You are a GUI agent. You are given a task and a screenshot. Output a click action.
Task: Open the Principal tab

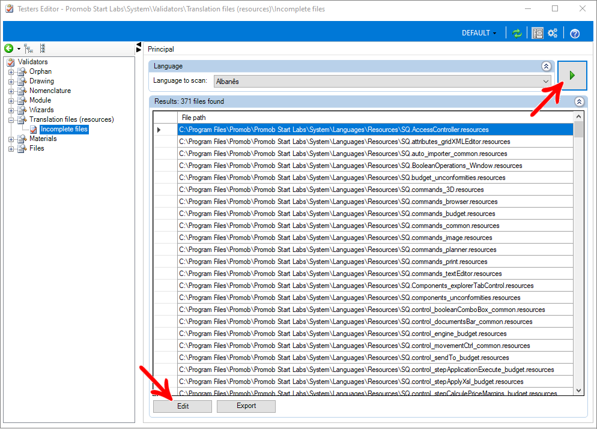click(161, 49)
